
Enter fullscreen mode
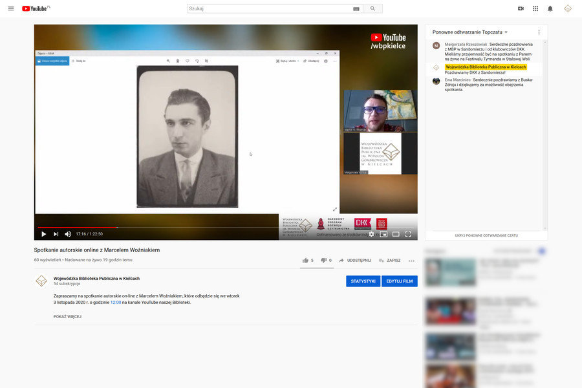click(x=408, y=234)
